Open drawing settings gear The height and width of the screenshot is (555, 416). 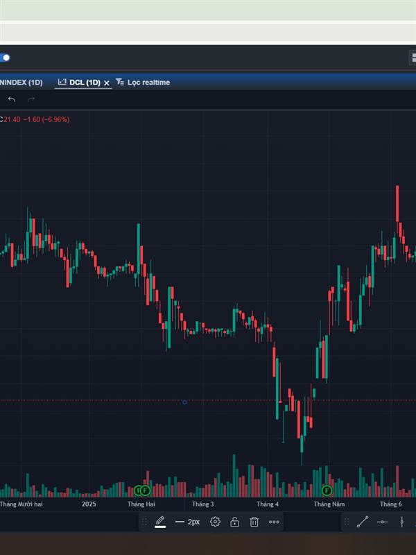pyautogui.click(x=215, y=522)
